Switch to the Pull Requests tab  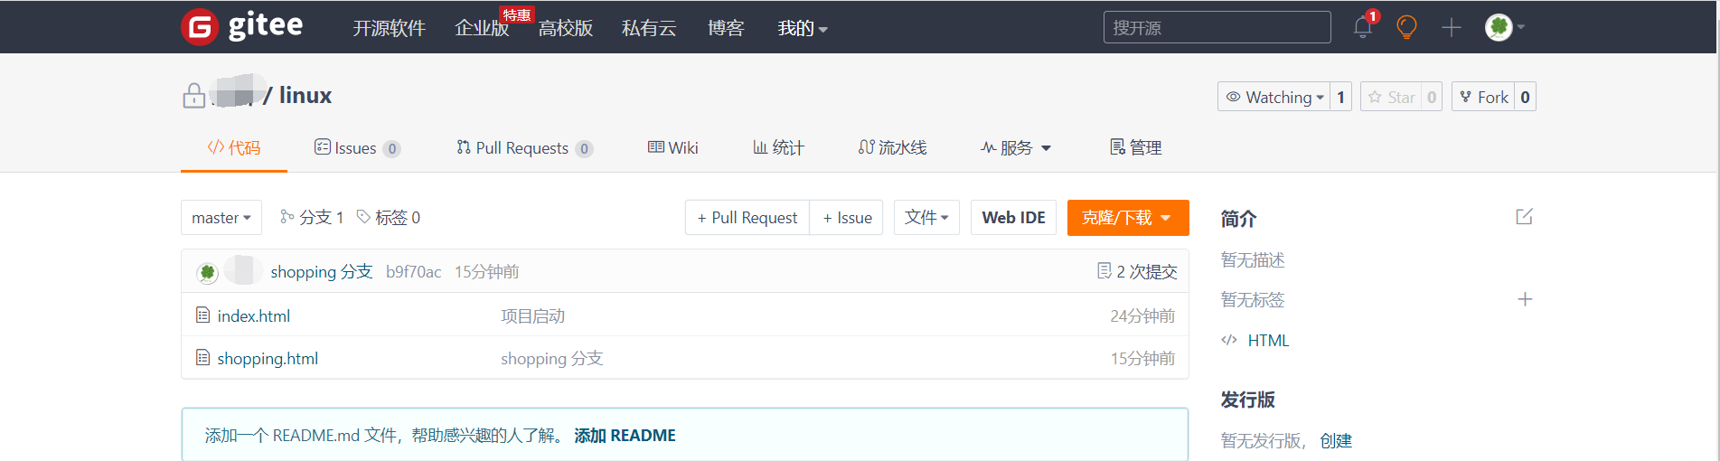(x=524, y=147)
